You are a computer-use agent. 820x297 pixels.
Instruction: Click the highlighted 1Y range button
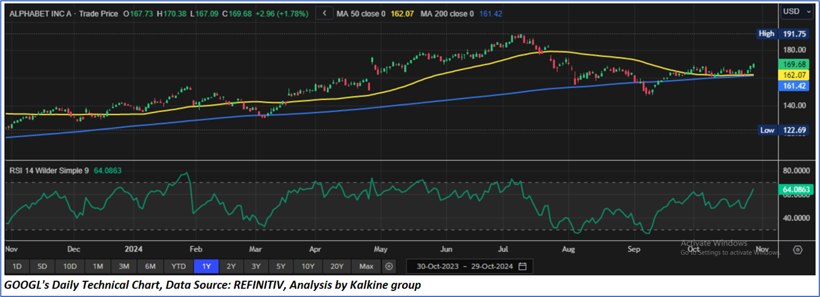click(x=206, y=266)
